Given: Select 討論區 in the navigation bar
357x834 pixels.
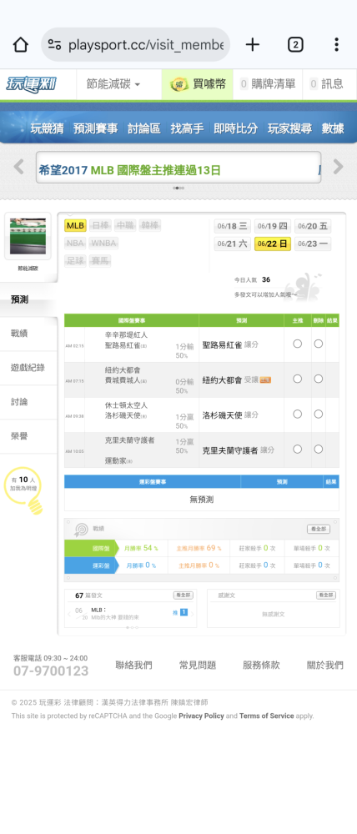Looking at the screenshot, I should coord(143,128).
